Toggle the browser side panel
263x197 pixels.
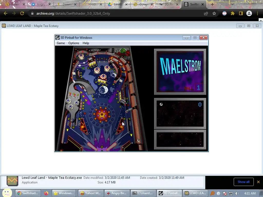coord(241,13)
